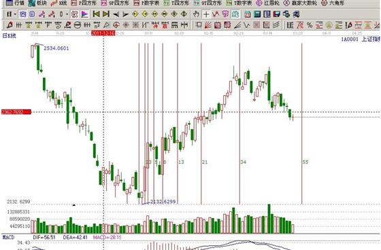Image resolution: width=381 pixels, height=250 pixels.
Task: Select the rectangle box drawing tool
Action: tap(199, 24)
